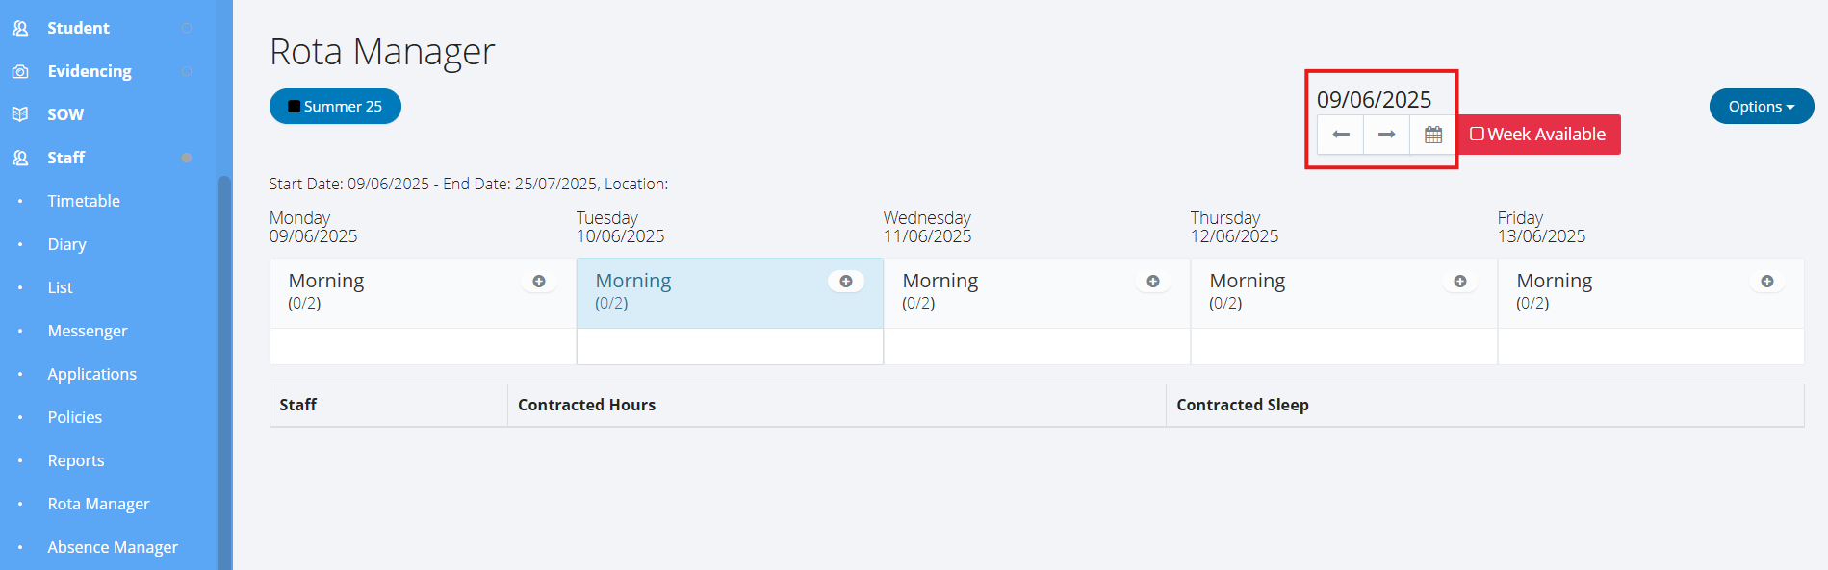Open the SOW section
1828x570 pixels.
point(65,114)
